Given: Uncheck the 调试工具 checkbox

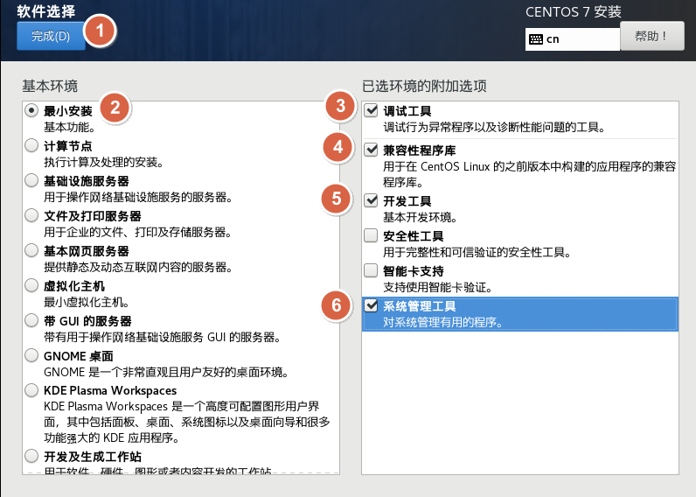Looking at the screenshot, I should click(371, 110).
